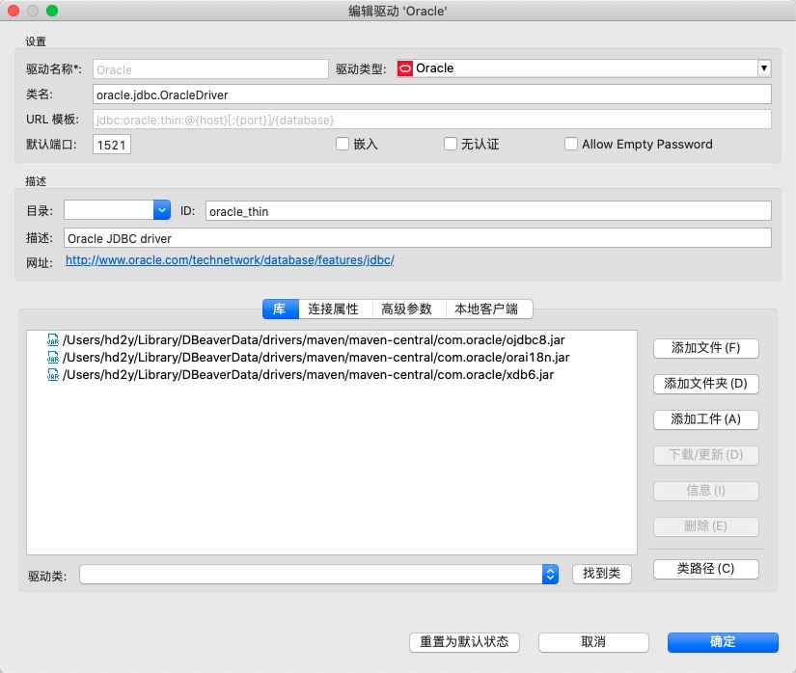796x673 pixels.
Task: Select the orai18n.jar library row
Action: click(332, 358)
